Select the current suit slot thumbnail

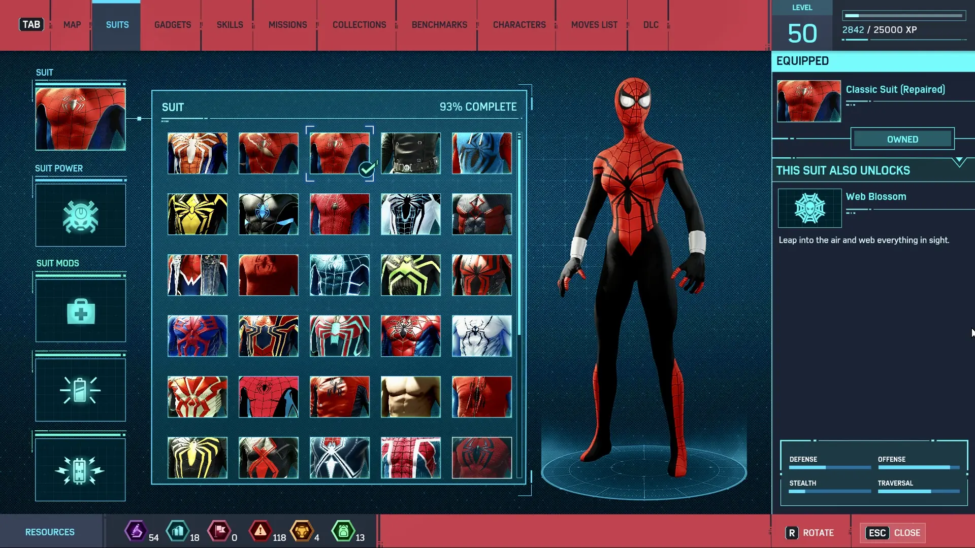click(x=80, y=119)
